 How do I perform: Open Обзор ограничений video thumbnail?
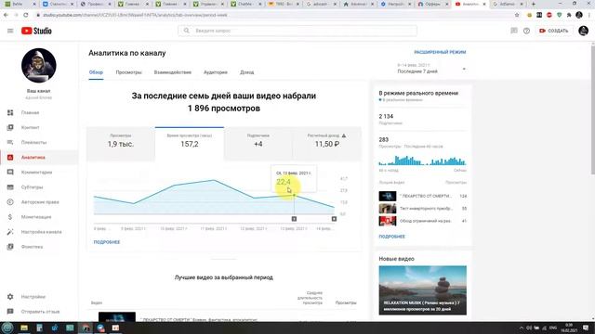(388, 221)
